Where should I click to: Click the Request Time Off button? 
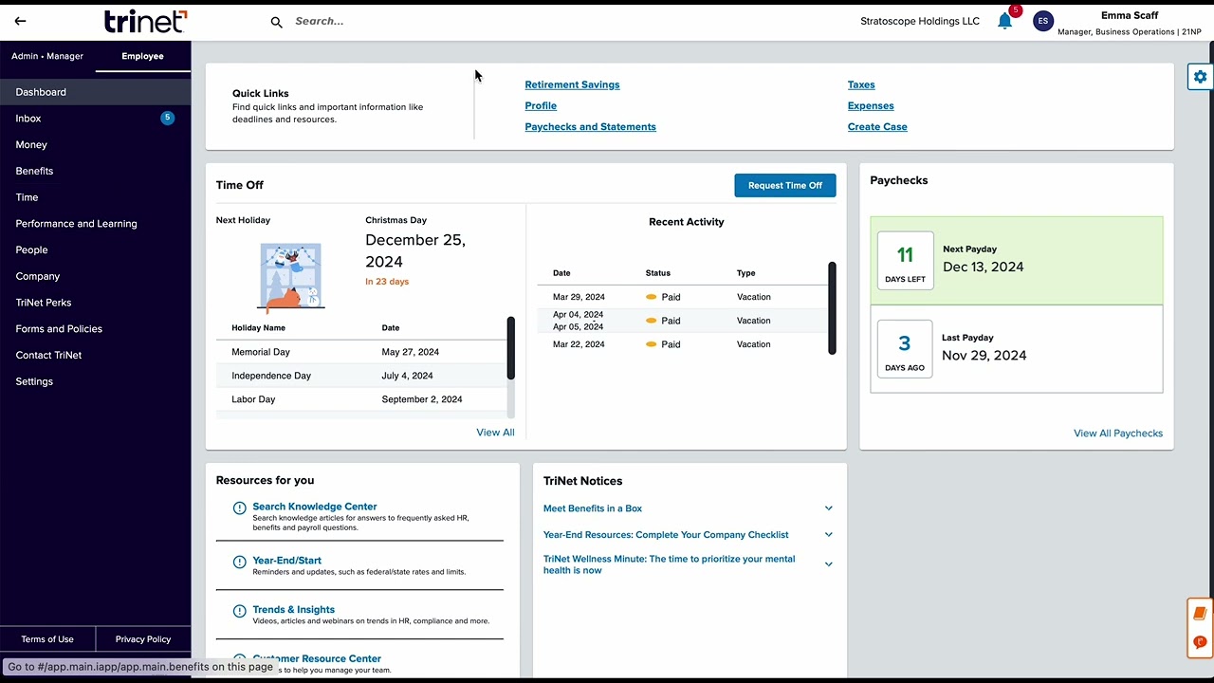[784, 185]
